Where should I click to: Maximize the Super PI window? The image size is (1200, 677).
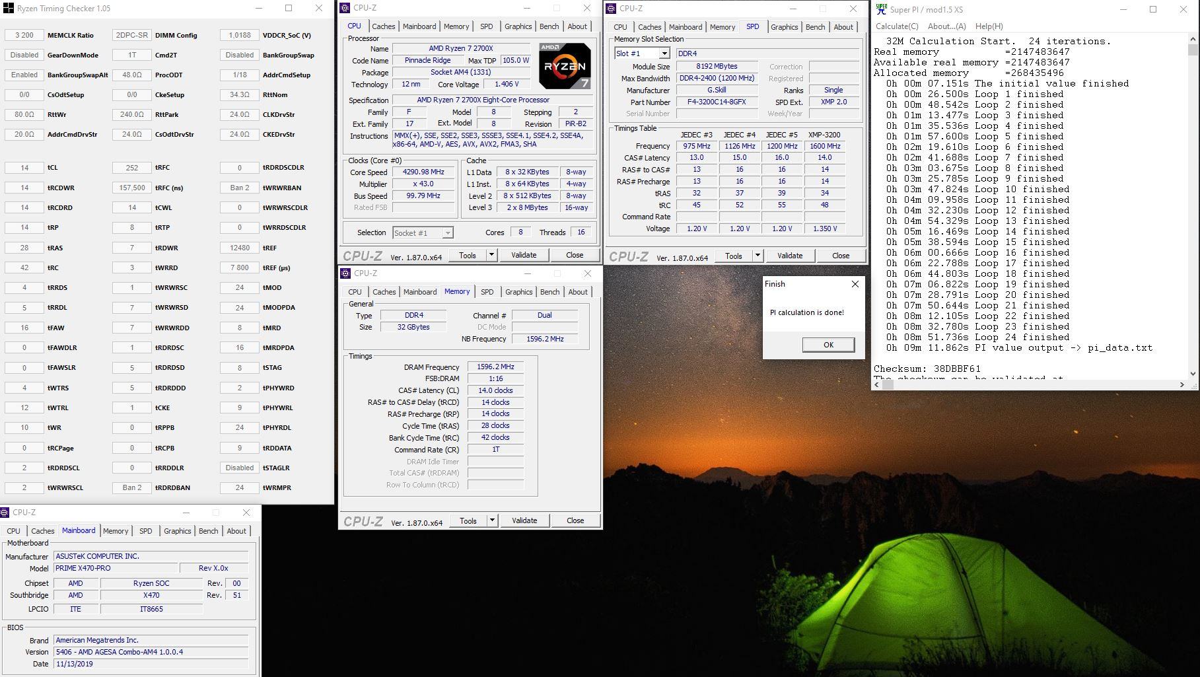[1153, 9]
